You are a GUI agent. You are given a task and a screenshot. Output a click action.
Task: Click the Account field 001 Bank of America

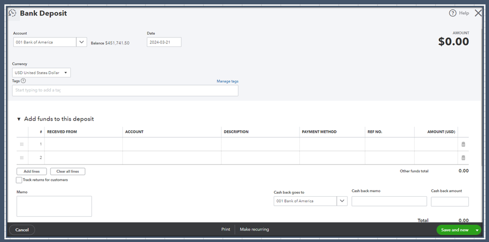click(45, 42)
